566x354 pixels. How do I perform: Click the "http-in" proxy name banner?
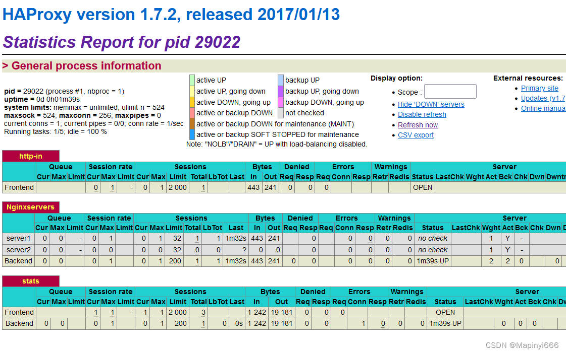(30, 156)
